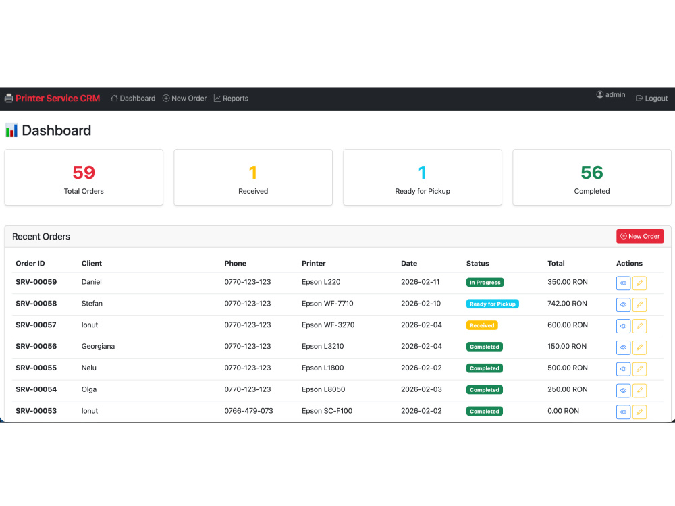The image size is (675, 506).
Task: Click the 742.00 RON total
Action: pyautogui.click(x=567, y=304)
